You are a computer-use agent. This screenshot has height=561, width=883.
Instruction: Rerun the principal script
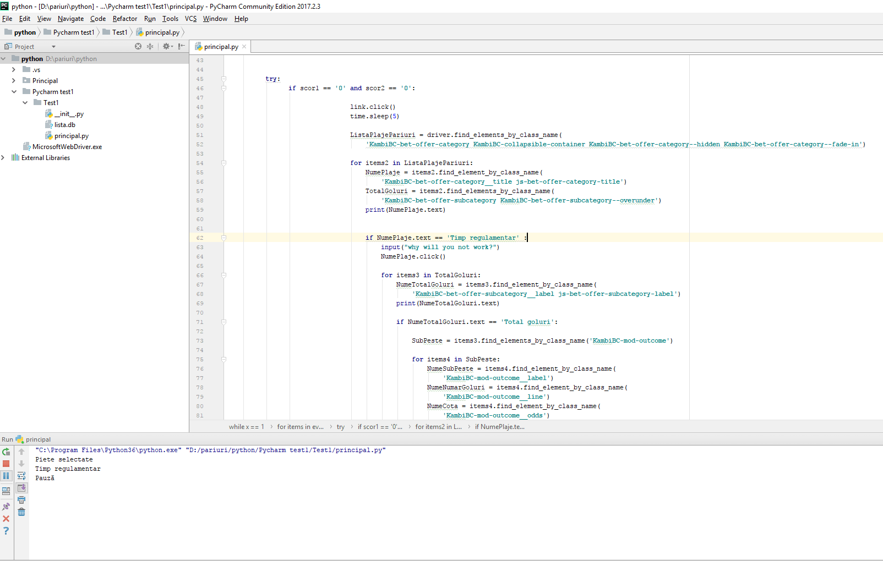6,452
